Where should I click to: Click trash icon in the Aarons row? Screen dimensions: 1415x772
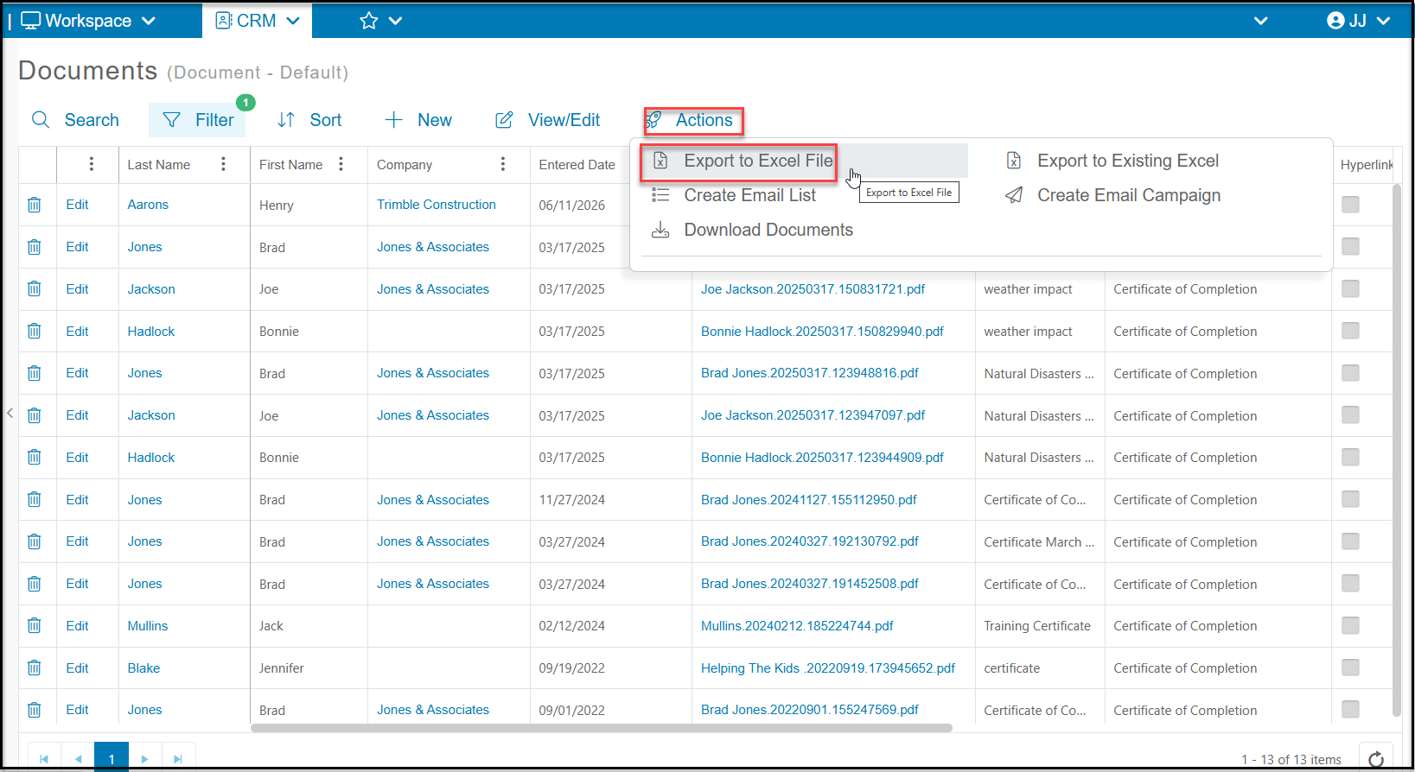pos(34,205)
